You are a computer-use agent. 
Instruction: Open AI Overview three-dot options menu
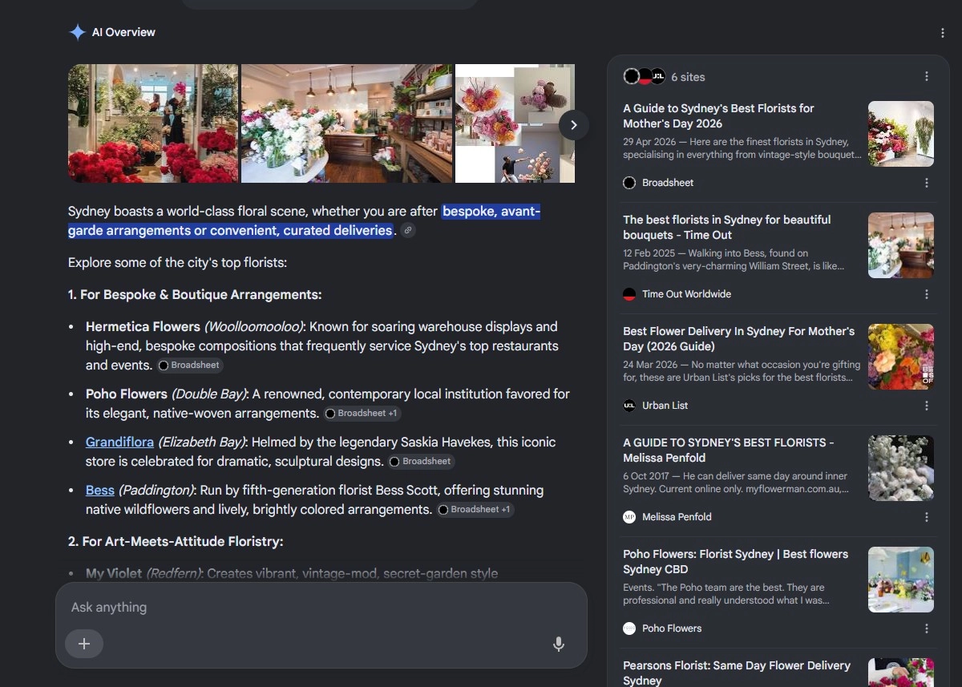(x=942, y=33)
